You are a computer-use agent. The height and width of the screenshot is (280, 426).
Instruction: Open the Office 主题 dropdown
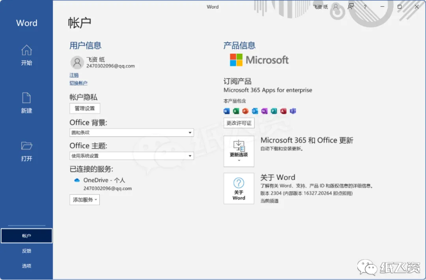point(131,156)
